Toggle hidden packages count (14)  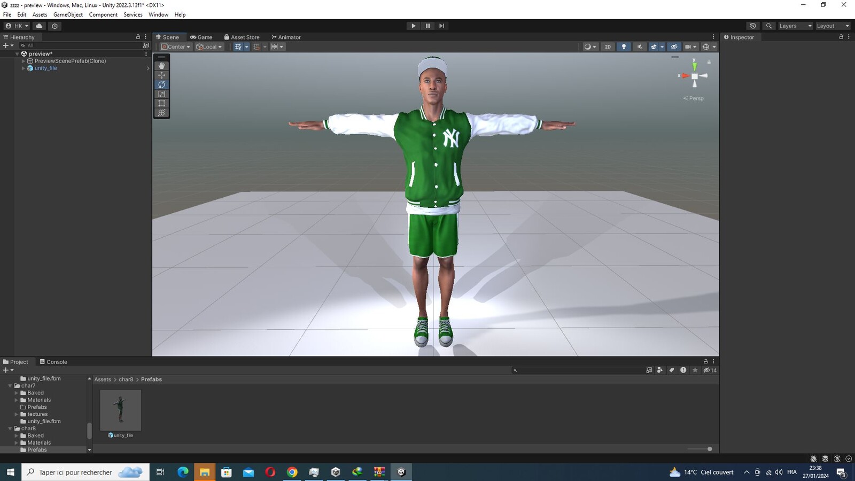tap(710, 370)
